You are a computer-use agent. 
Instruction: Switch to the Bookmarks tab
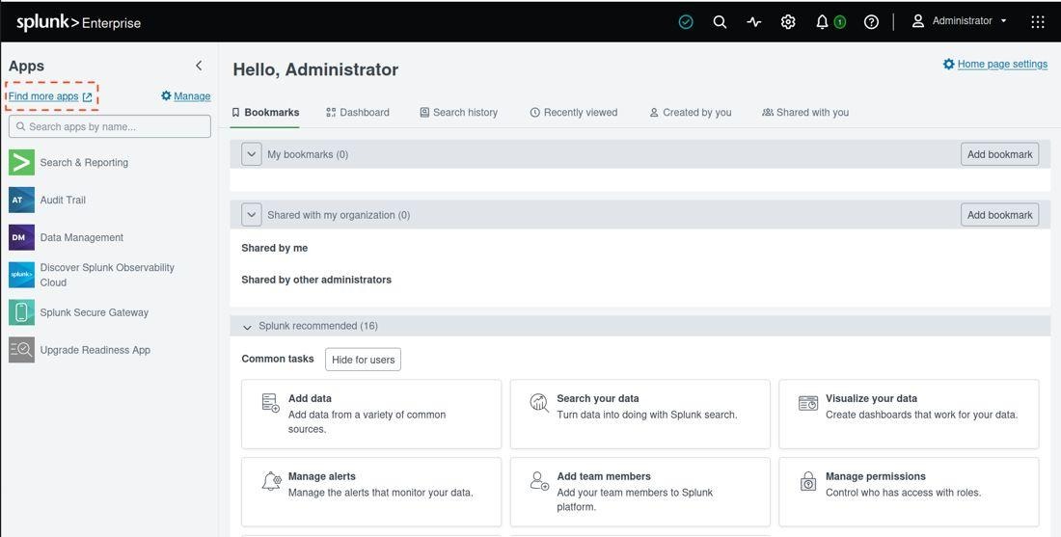pyautogui.click(x=265, y=112)
